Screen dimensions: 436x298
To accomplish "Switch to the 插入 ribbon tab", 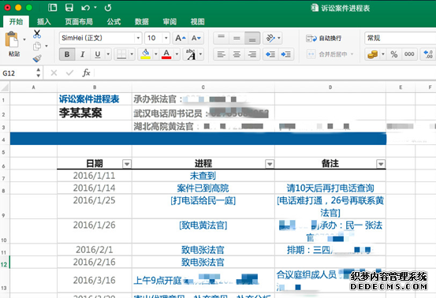I will pos(44,22).
